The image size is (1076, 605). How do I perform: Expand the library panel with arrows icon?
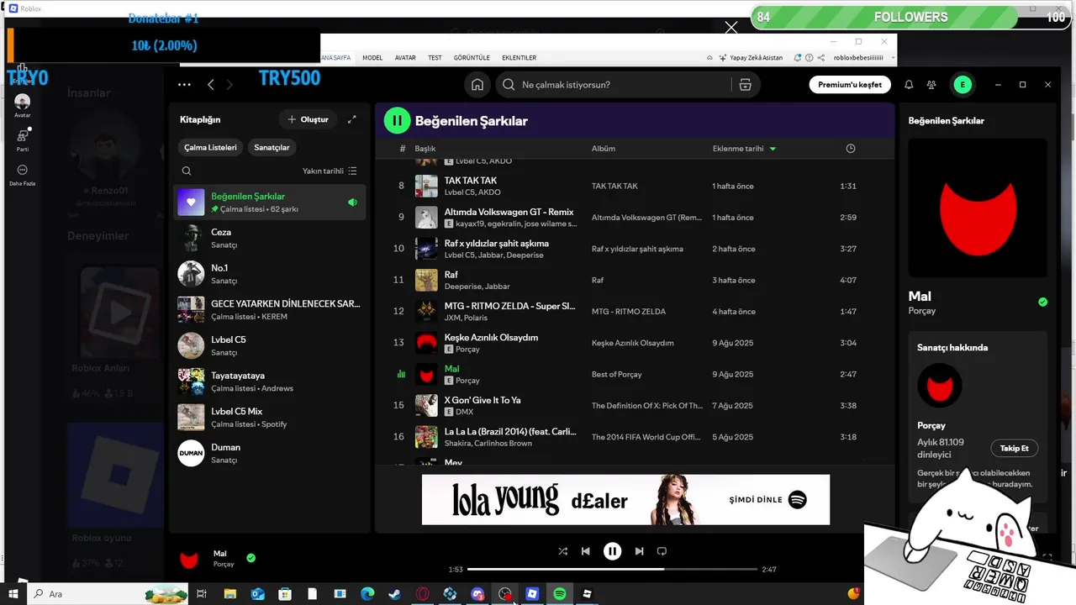[x=352, y=119]
